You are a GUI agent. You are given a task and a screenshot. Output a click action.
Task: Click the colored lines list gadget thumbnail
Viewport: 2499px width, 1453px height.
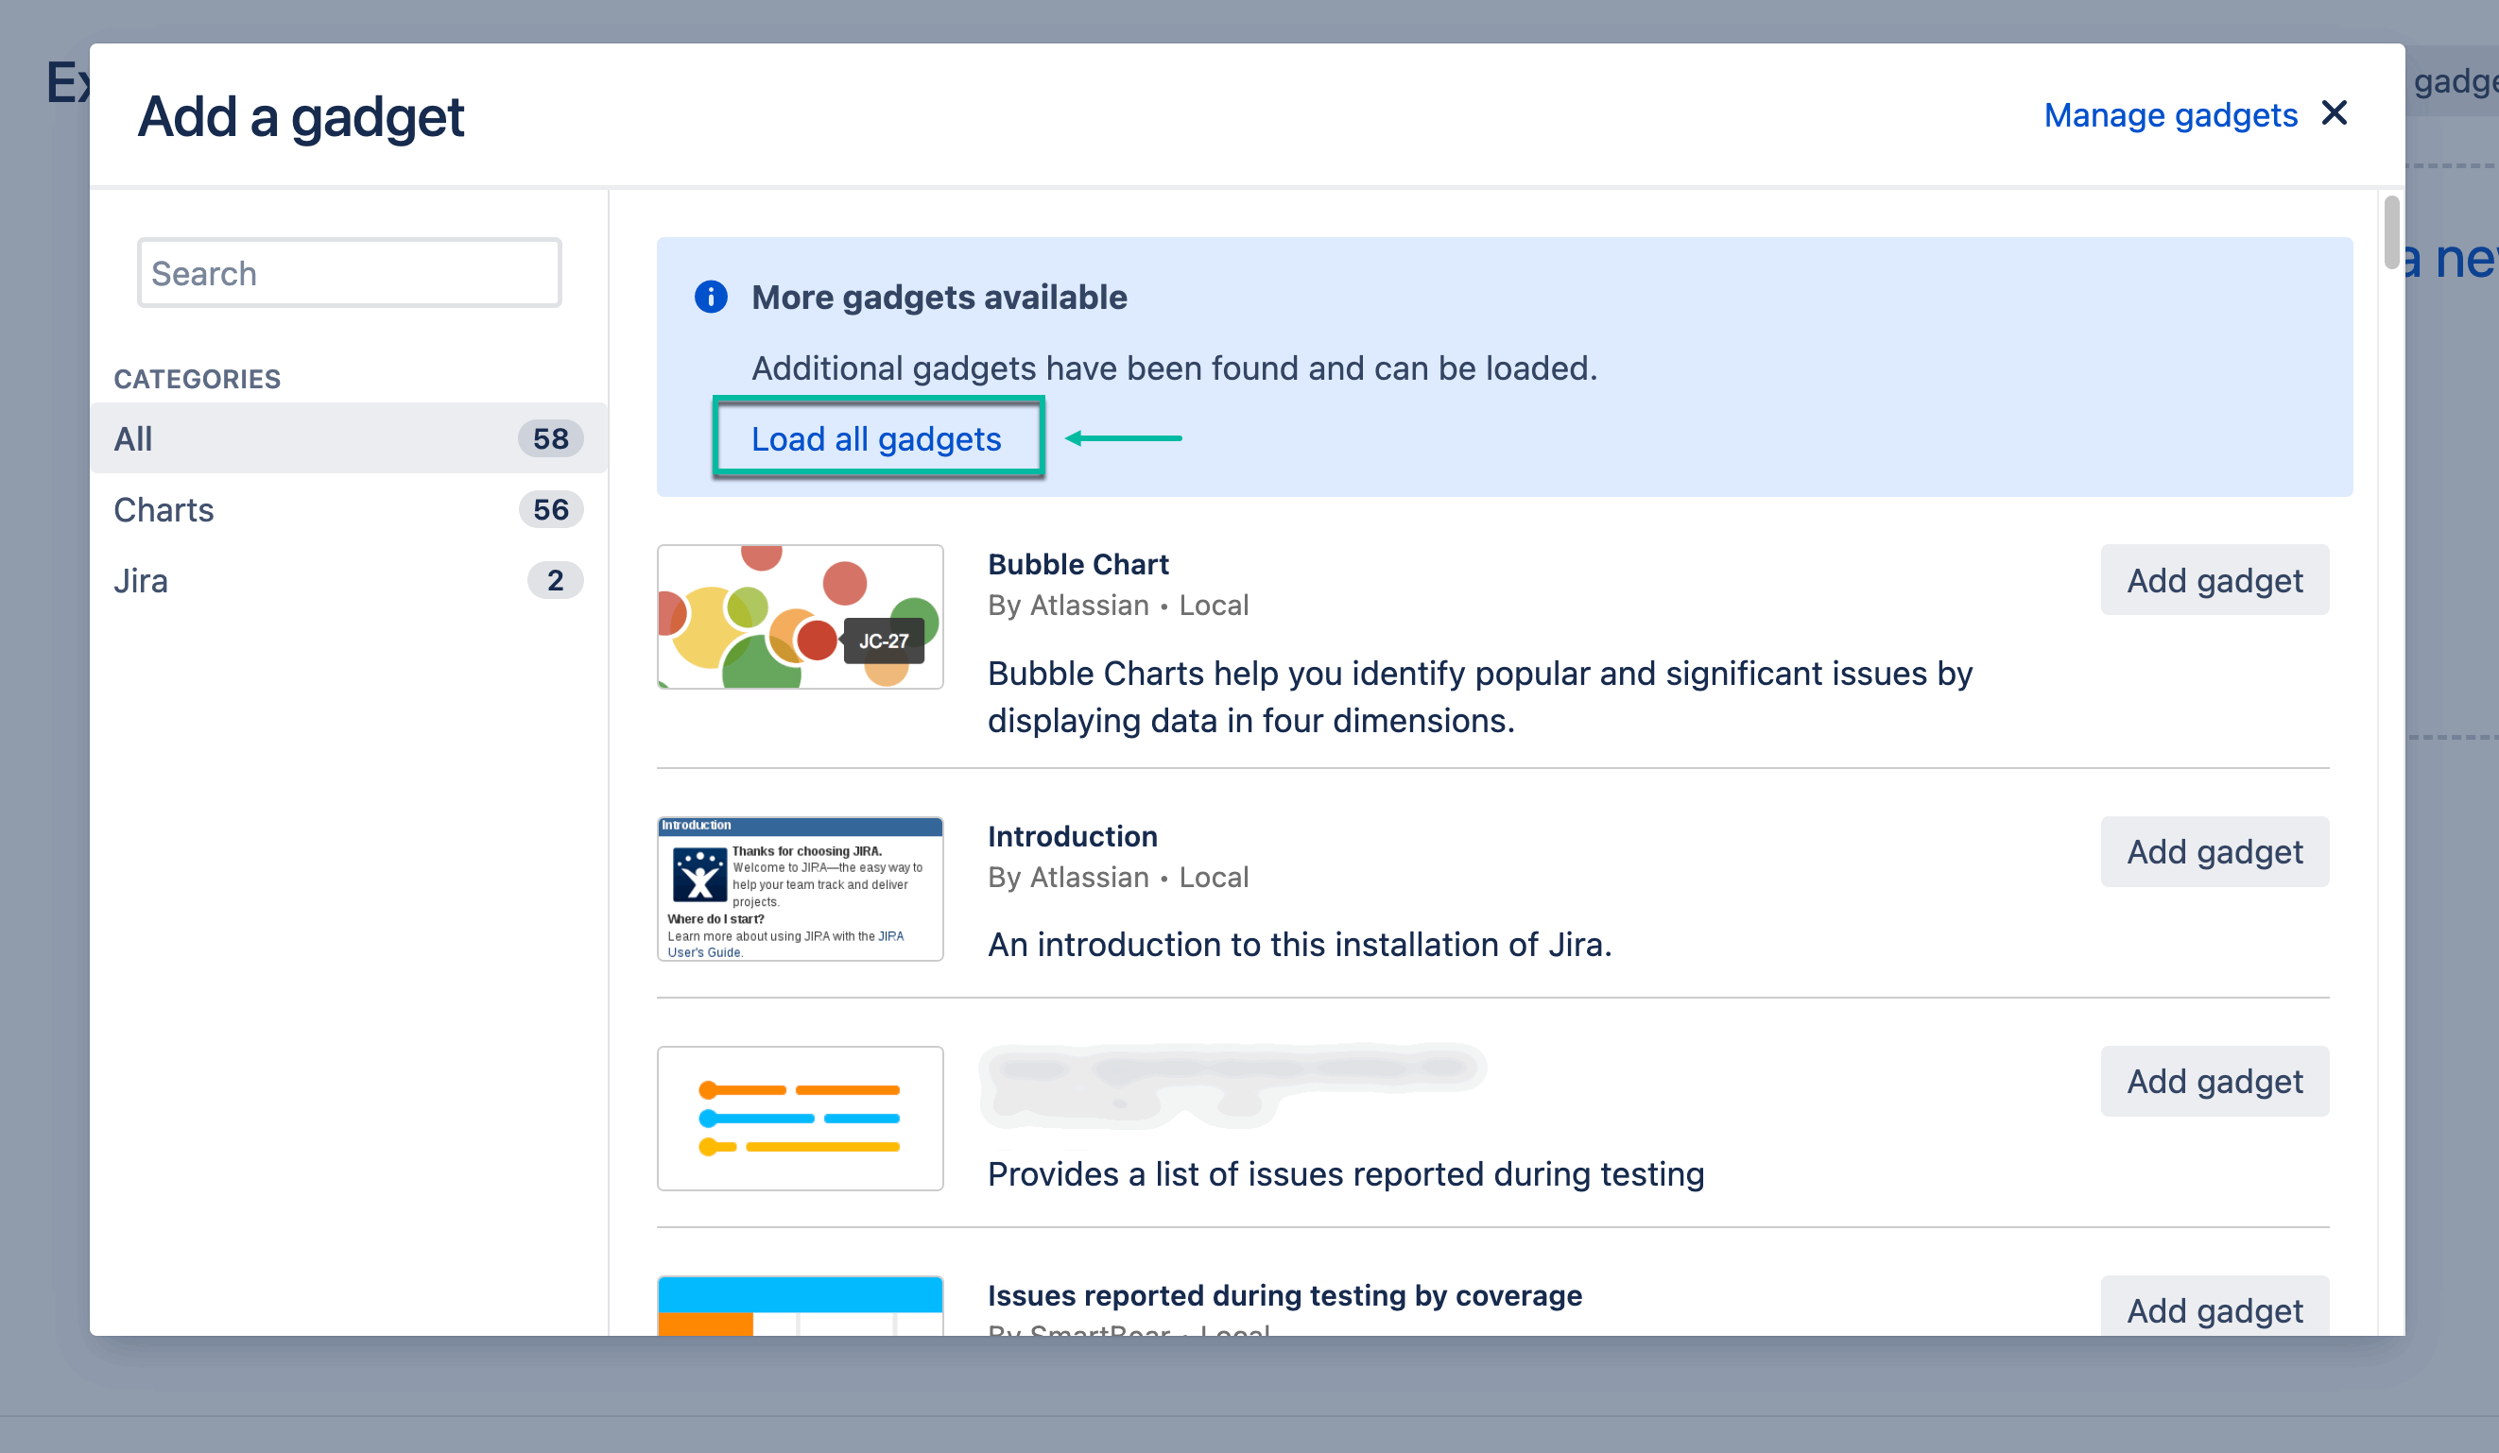pos(800,1118)
